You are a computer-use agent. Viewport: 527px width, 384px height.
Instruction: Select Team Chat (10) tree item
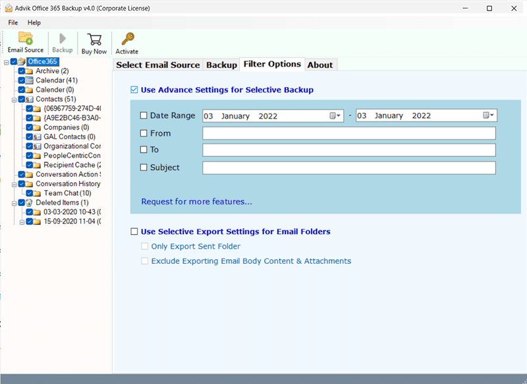[67, 193]
